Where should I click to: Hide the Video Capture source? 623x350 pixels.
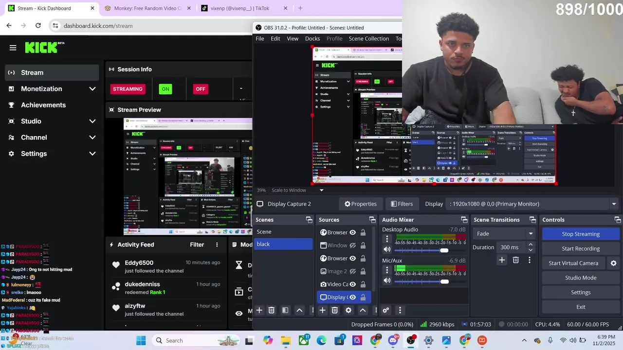click(353, 284)
